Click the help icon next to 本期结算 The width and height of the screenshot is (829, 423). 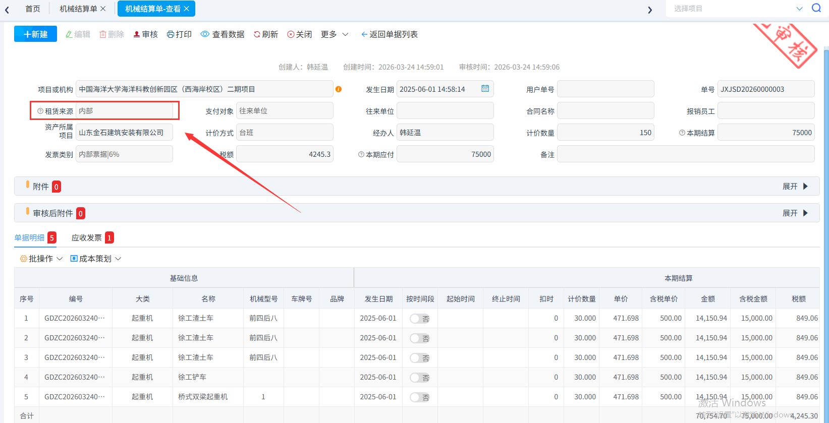point(682,133)
